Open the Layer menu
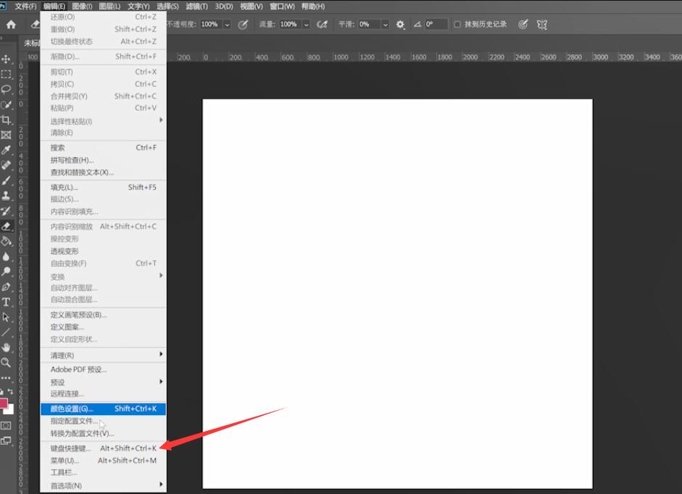Viewport: 682px width, 494px height. tap(109, 7)
